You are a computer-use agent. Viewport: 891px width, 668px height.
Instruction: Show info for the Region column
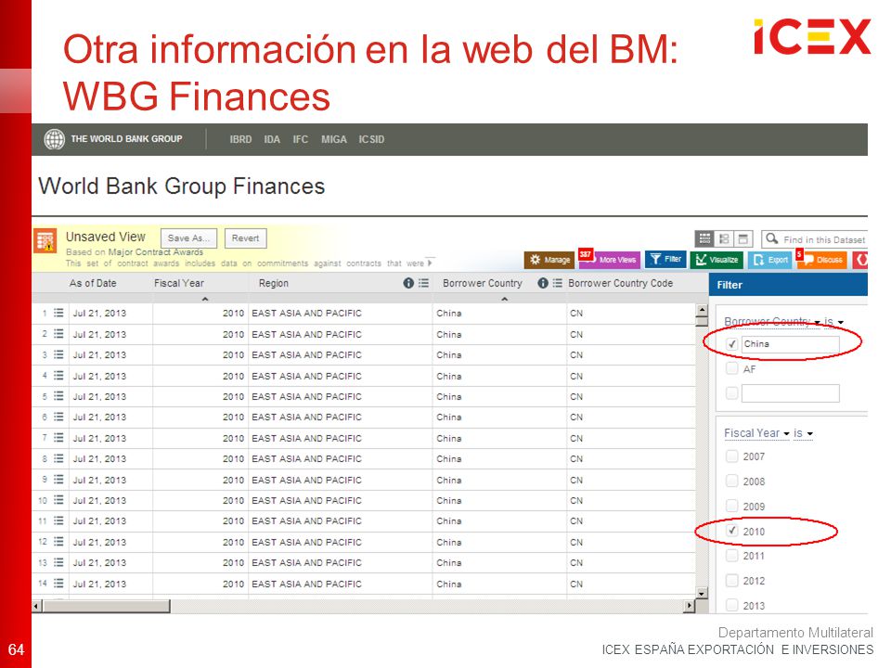point(408,283)
